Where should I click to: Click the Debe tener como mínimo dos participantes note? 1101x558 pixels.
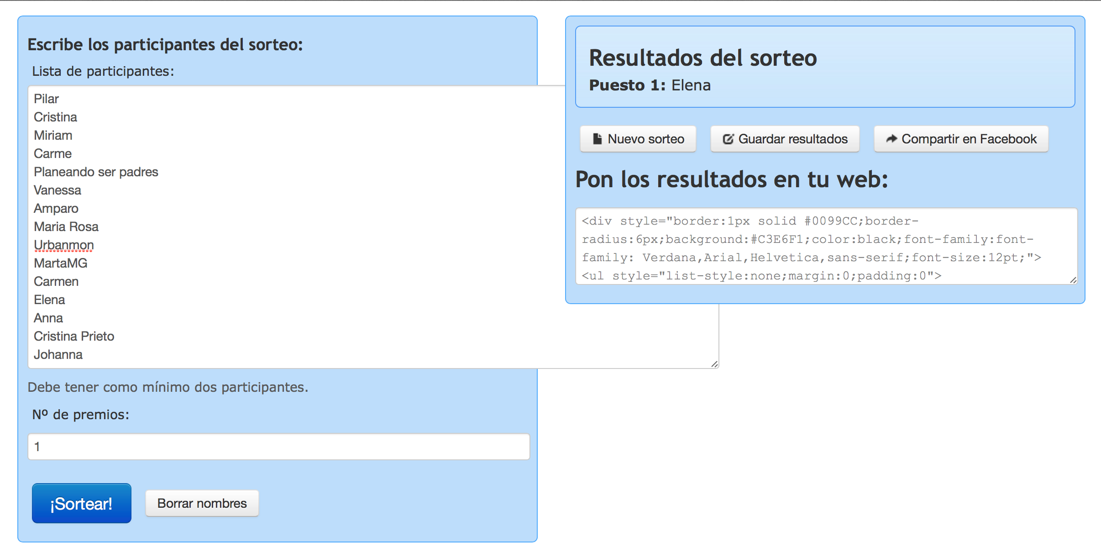point(168,387)
